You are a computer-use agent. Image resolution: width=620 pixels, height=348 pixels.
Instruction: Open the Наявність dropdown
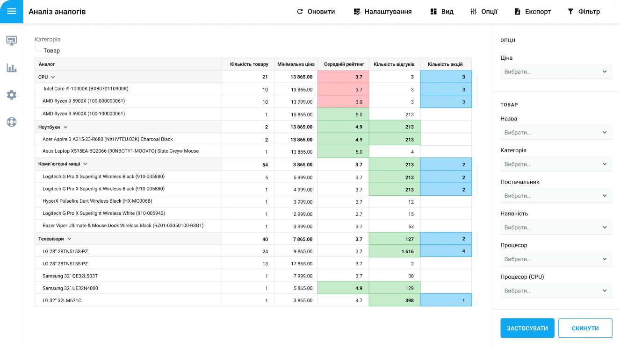coord(556,227)
